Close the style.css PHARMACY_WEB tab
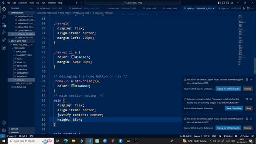This screenshot has width=256, height=144. (214, 8)
